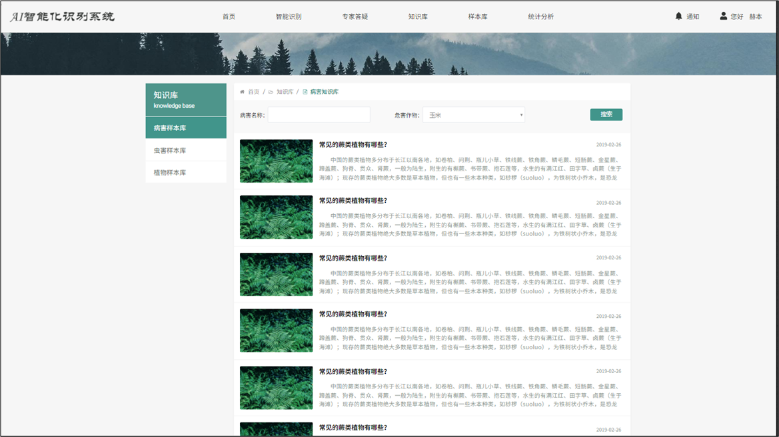Select 专家答疑 in the top navigation
Viewport: 779px width, 437px height.
(x=355, y=17)
